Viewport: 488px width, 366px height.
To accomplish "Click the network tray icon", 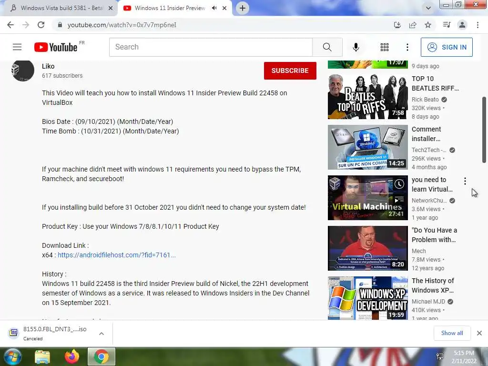I will point(440,356).
